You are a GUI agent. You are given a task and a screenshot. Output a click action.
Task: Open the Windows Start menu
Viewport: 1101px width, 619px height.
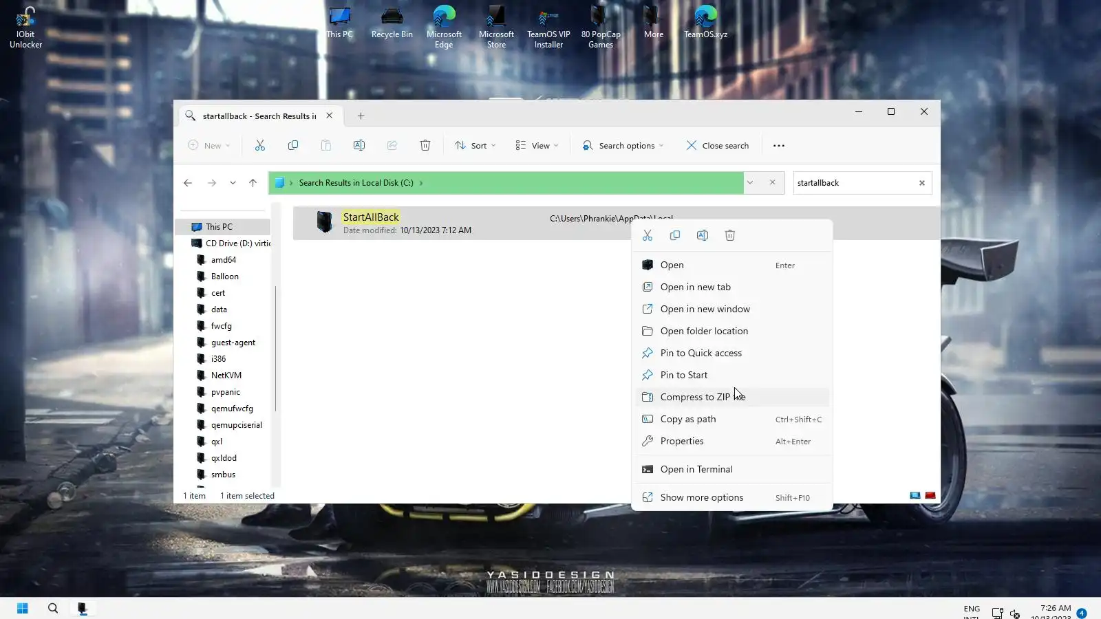pos(22,608)
